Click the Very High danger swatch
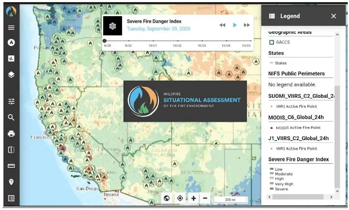Screen dimensions: 349x210 [x=271, y=184]
